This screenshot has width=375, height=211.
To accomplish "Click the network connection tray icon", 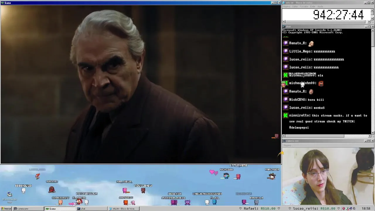I will pos(351,209).
